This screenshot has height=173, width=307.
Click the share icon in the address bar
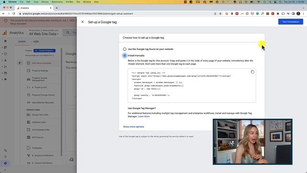click(215, 13)
